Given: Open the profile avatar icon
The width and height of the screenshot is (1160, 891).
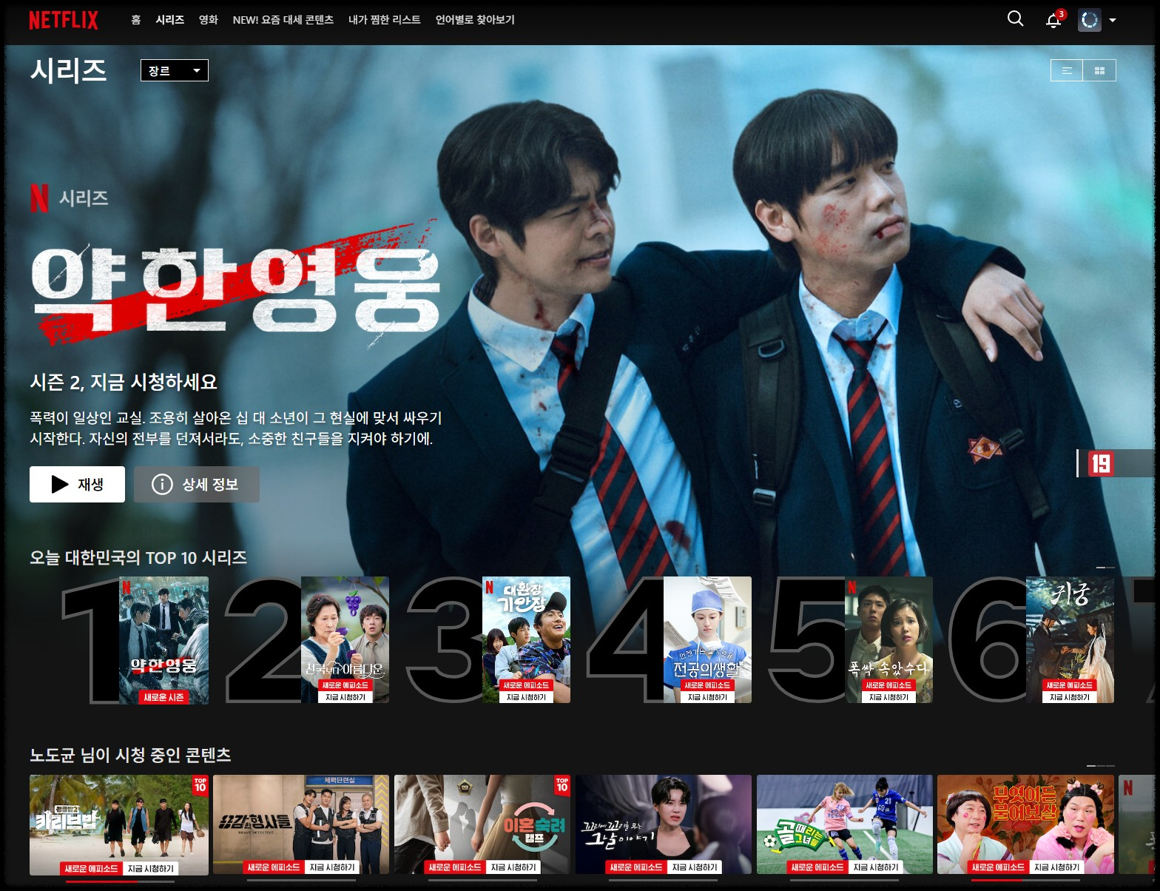Looking at the screenshot, I should (1090, 20).
